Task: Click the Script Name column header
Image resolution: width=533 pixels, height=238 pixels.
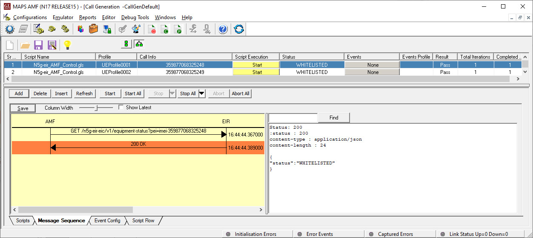Action: tap(59, 57)
